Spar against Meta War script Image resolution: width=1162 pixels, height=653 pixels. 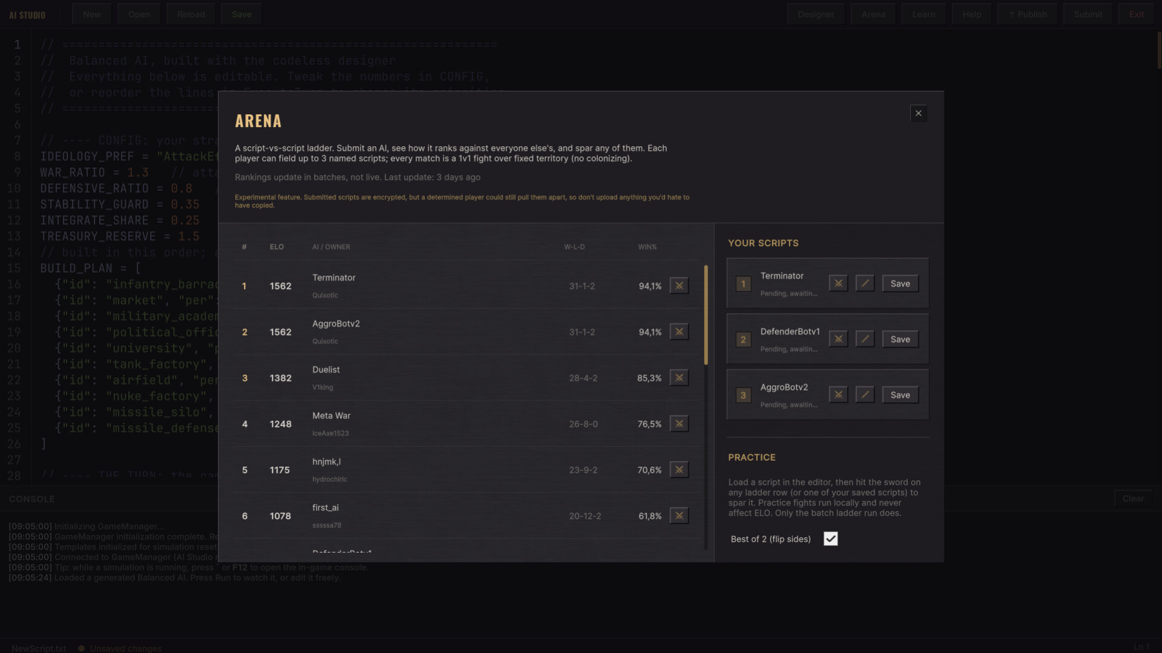click(x=679, y=424)
